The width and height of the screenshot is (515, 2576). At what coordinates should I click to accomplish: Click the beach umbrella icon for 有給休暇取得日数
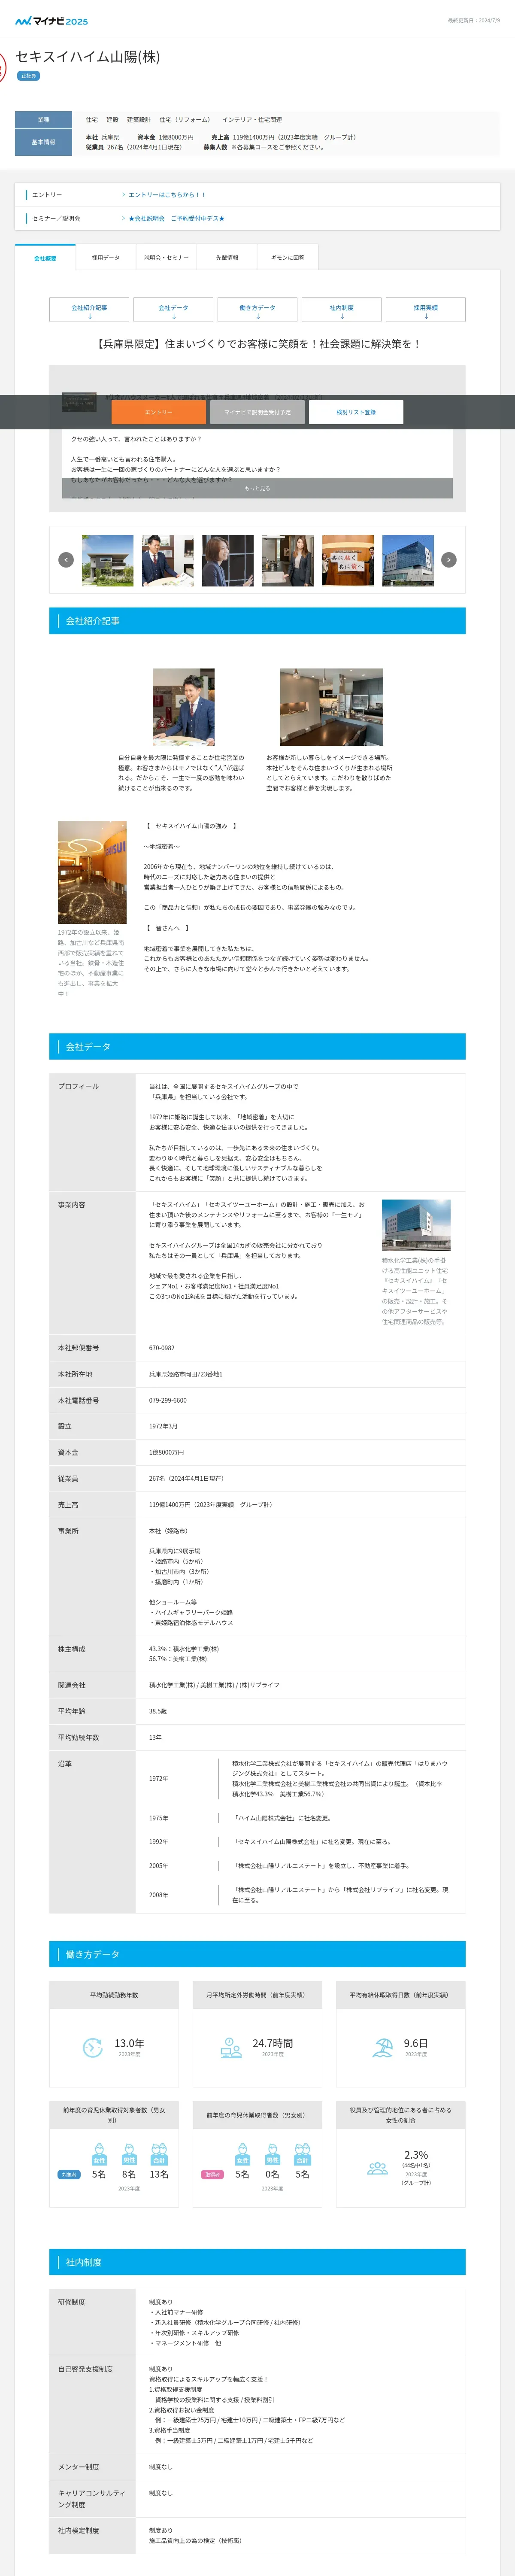[x=382, y=2047]
